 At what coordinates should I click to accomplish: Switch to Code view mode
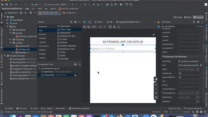[178, 17]
